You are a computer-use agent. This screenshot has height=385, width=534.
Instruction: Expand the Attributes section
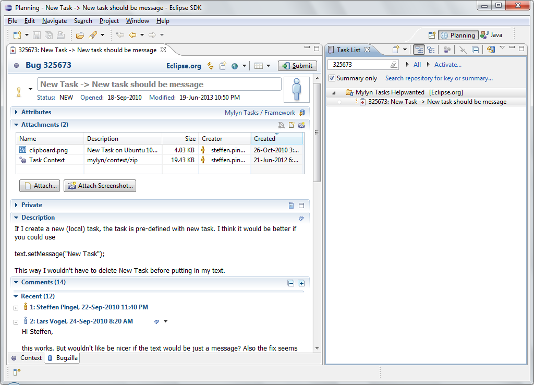pyautogui.click(x=16, y=112)
